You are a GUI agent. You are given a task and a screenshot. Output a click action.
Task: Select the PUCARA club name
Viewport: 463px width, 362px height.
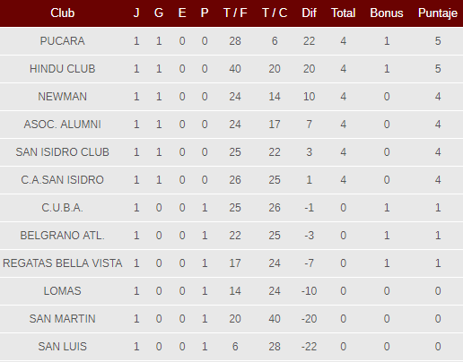tap(62, 41)
